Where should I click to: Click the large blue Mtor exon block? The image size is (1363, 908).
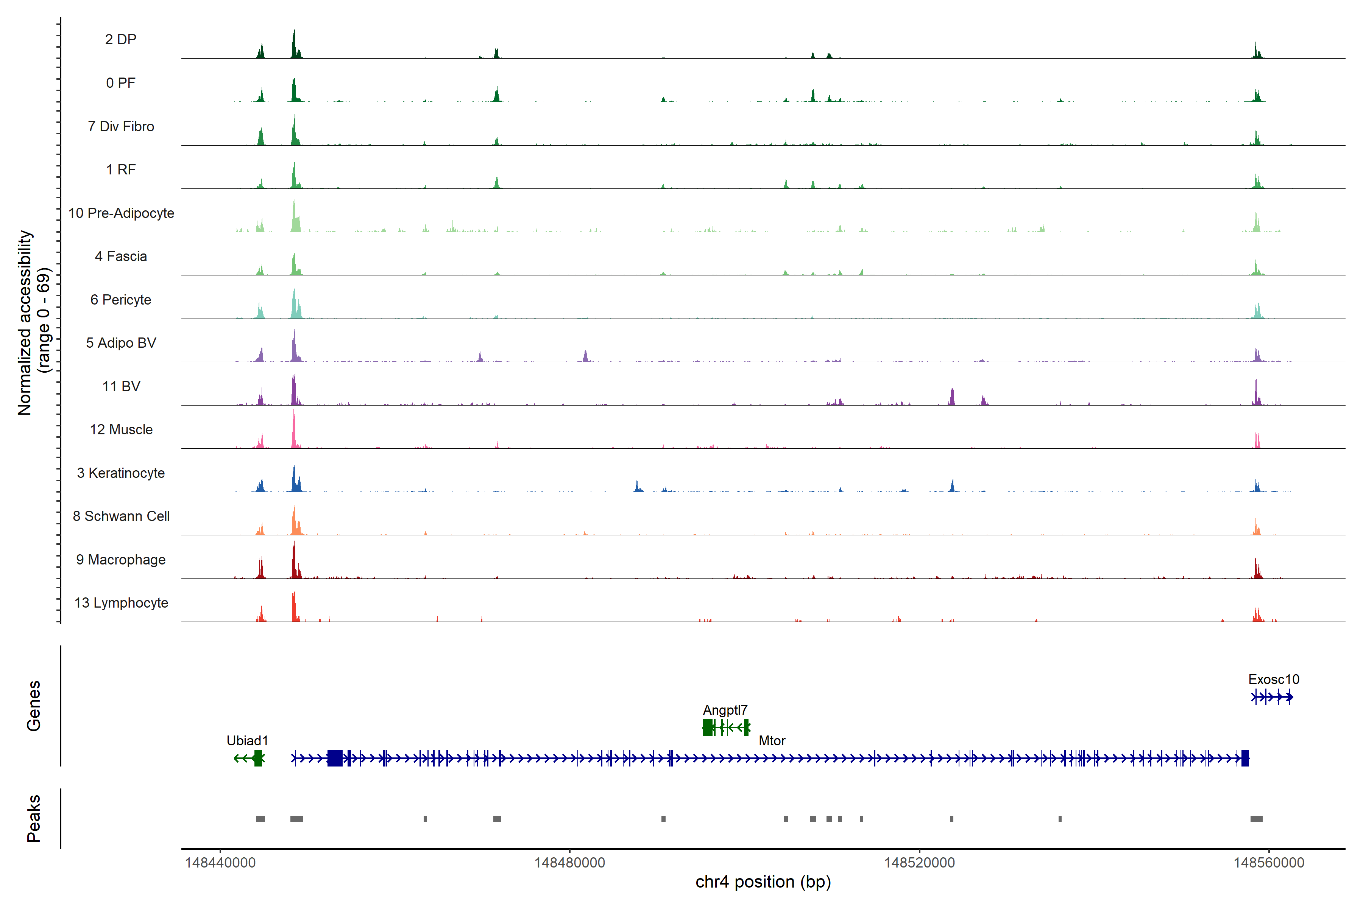tap(334, 758)
